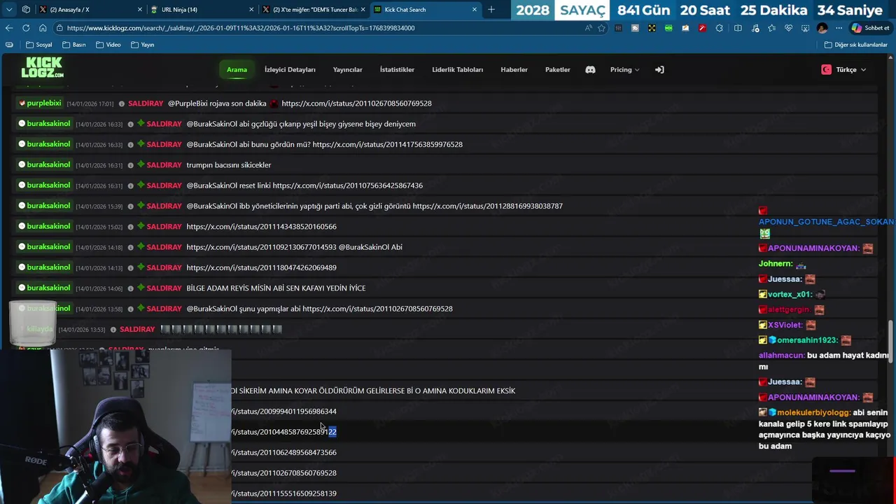Click the browser back arrow
This screenshot has height=504, width=896.
[9, 28]
